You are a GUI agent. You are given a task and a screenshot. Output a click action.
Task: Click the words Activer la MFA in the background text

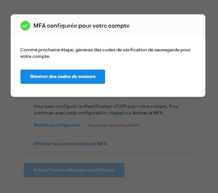[148, 113]
